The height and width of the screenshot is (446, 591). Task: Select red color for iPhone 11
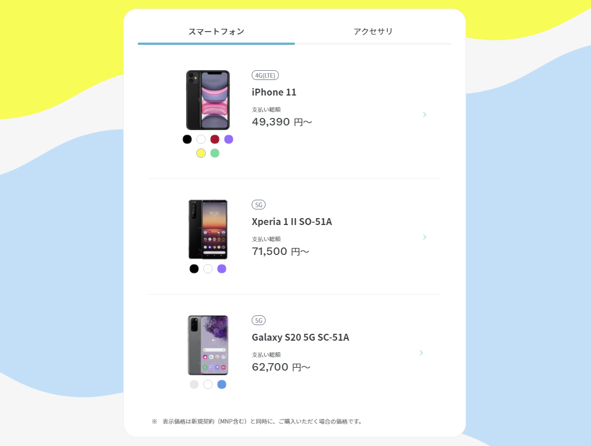215,139
